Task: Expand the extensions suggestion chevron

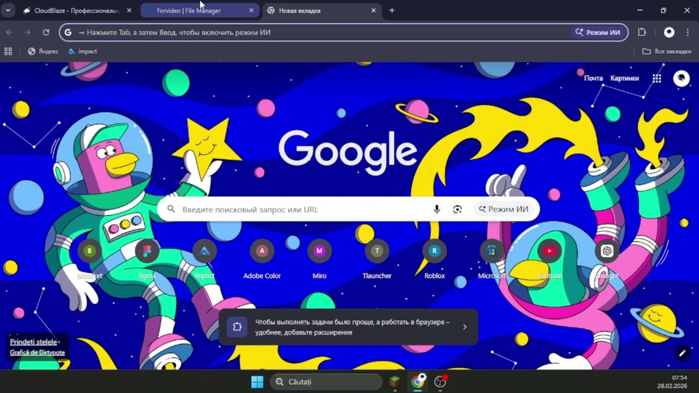Action: (465, 327)
